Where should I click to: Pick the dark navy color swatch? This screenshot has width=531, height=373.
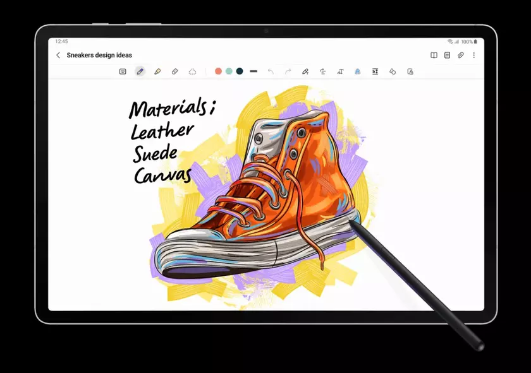[240, 71]
